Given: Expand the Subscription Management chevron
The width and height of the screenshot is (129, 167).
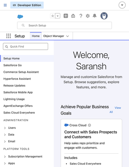Looking at the screenshot, I should [x=5, y=157].
